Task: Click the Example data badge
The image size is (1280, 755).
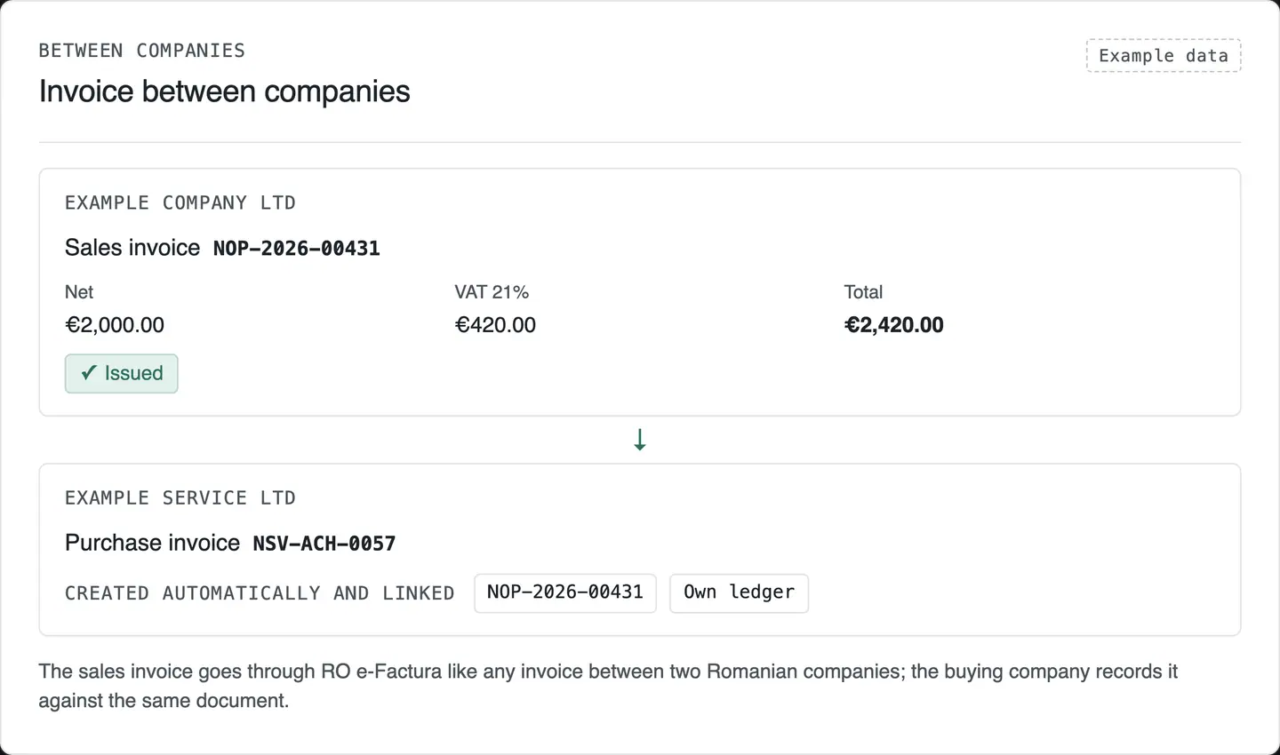Action: [x=1164, y=55]
